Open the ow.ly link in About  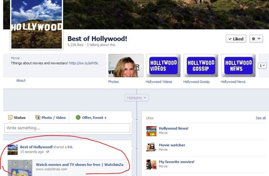84,63
